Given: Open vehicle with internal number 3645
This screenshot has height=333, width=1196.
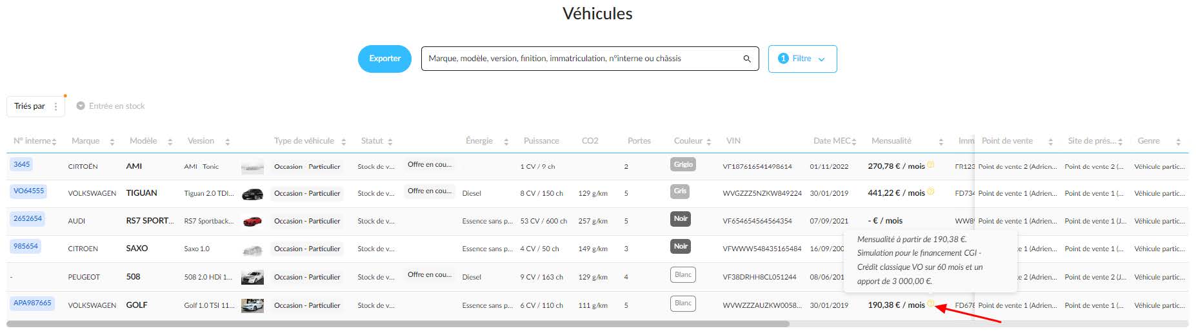Looking at the screenshot, I should click(x=22, y=164).
